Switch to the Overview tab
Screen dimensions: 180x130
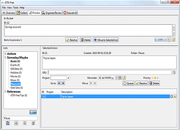click(9, 13)
